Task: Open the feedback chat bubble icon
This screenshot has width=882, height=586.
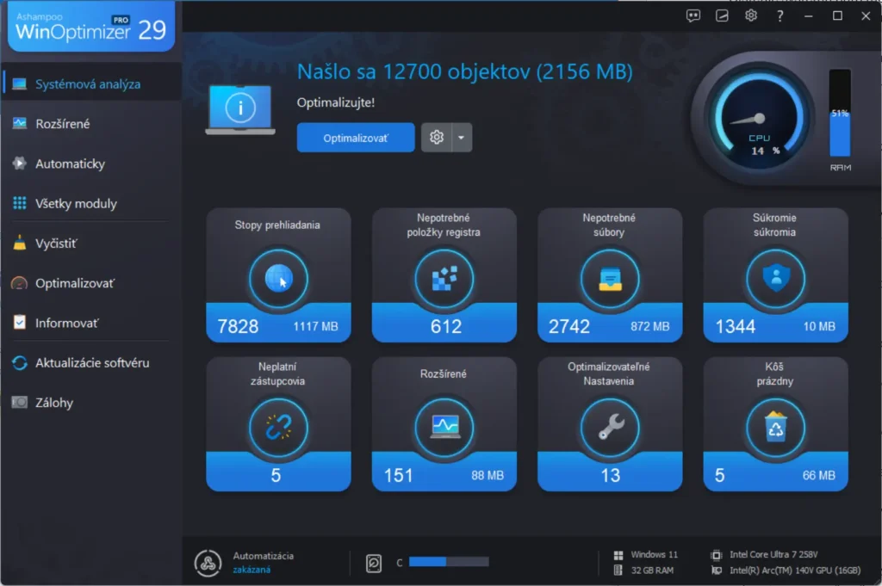Action: (x=693, y=15)
